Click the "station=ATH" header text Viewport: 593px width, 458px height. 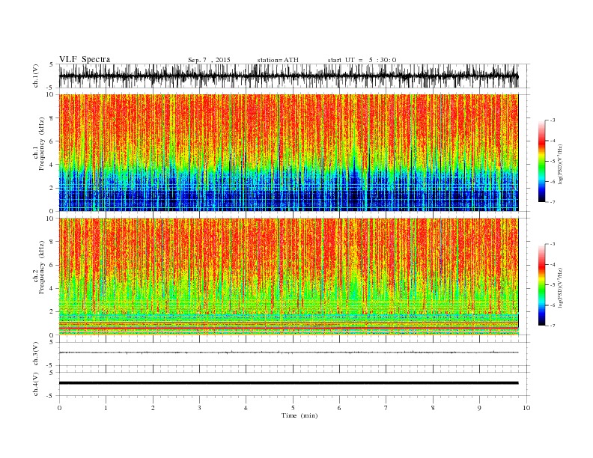pyautogui.click(x=278, y=60)
